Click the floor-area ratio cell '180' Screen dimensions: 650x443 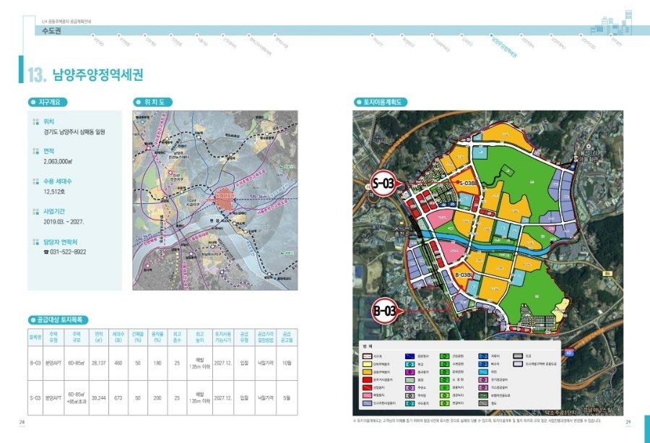tap(157, 363)
